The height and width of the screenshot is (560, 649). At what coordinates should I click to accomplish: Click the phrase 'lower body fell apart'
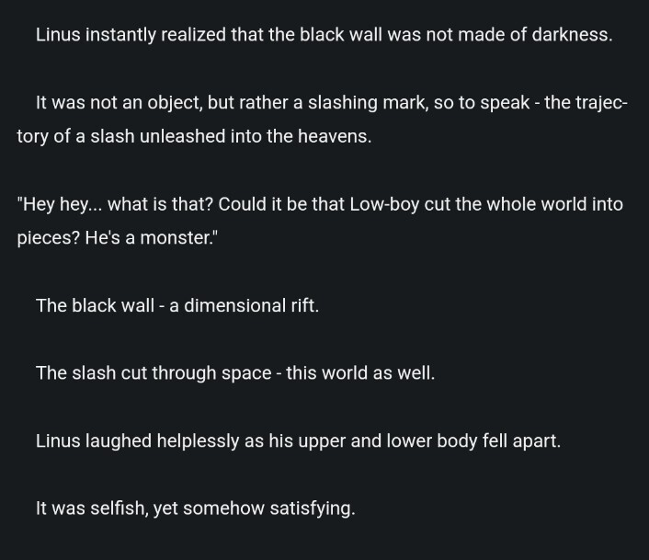point(473,441)
